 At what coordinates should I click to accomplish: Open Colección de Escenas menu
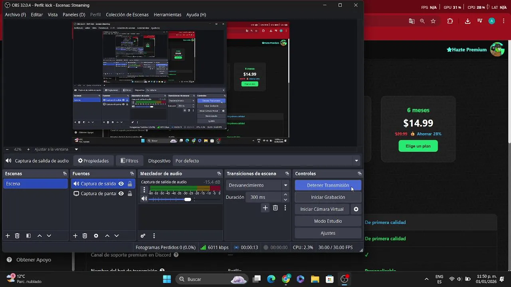click(127, 15)
